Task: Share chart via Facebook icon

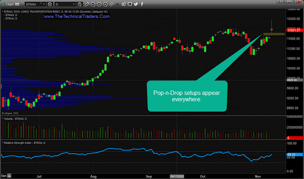Action: 142,4
